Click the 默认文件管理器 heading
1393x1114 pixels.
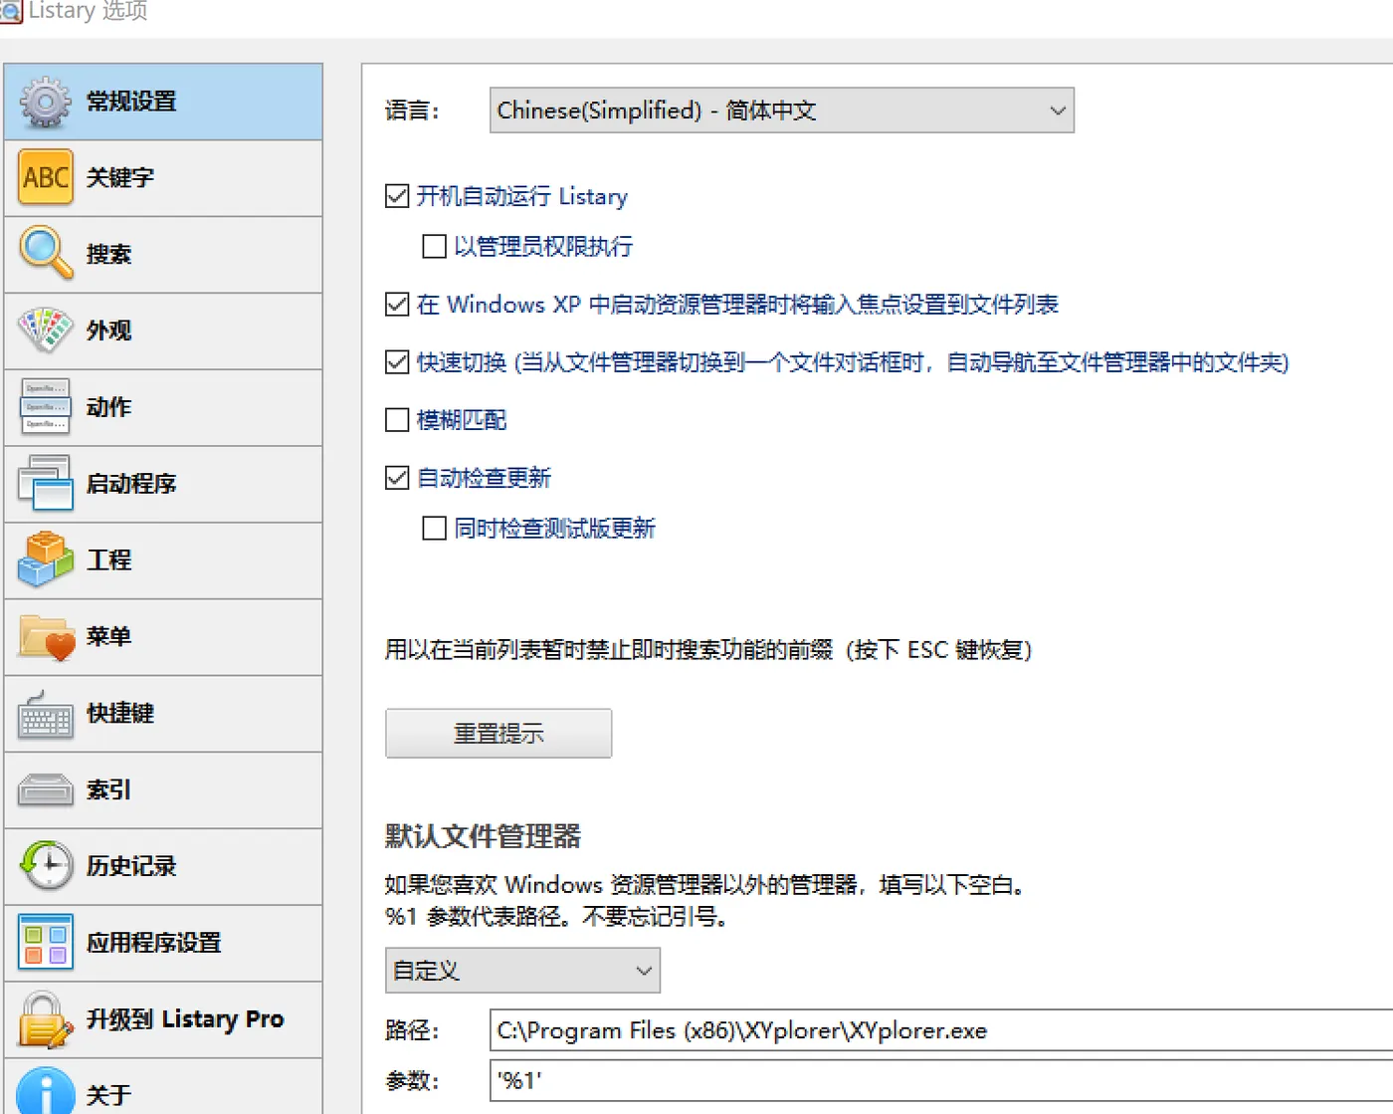484,836
